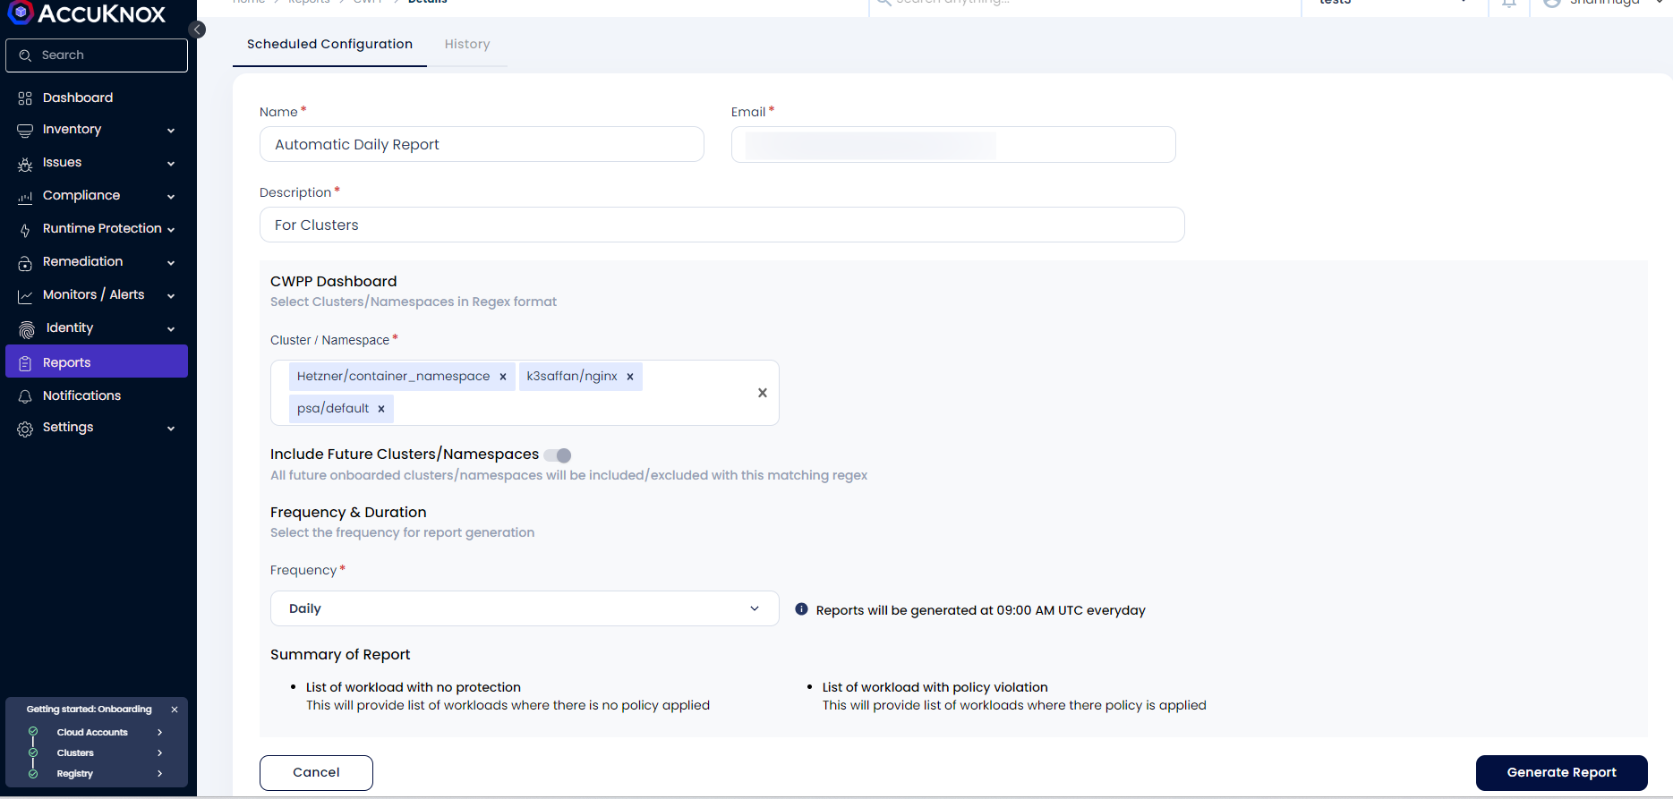Click the search magnifier icon in sidebar
This screenshot has width=1673, height=799.
point(25,55)
